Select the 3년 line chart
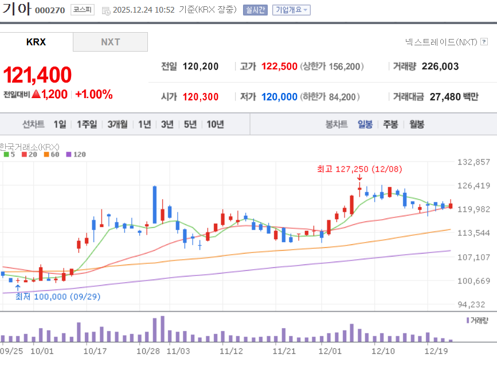Viewport: 497px width, 366px height. click(167, 124)
